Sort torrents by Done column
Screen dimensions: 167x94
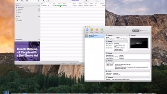coord(59,4)
